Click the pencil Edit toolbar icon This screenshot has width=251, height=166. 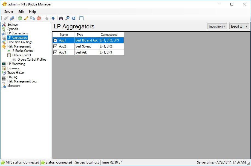coord(26,18)
